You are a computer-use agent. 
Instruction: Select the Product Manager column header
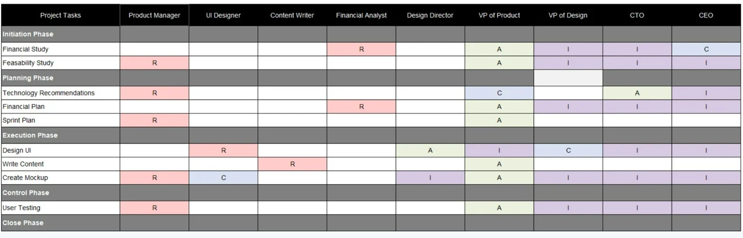click(x=154, y=15)
